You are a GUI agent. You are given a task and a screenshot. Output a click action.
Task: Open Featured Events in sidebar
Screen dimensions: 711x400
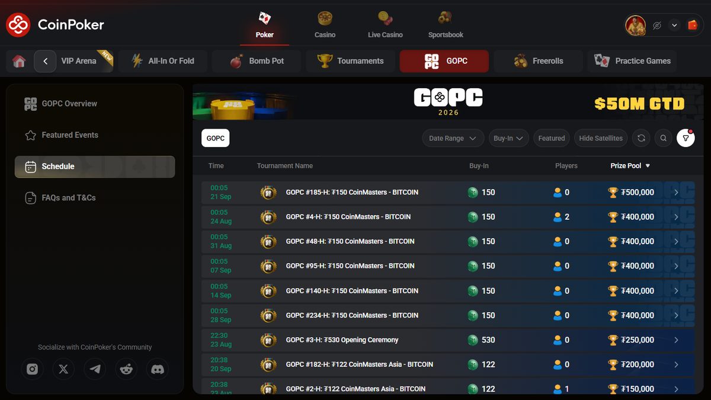tap(95, 135)
